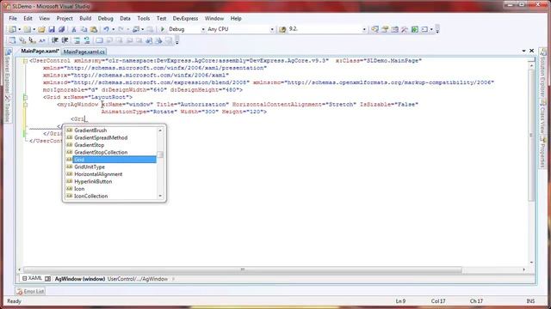
Task: Click the Uncomment Lines icon
Action: 86,40
